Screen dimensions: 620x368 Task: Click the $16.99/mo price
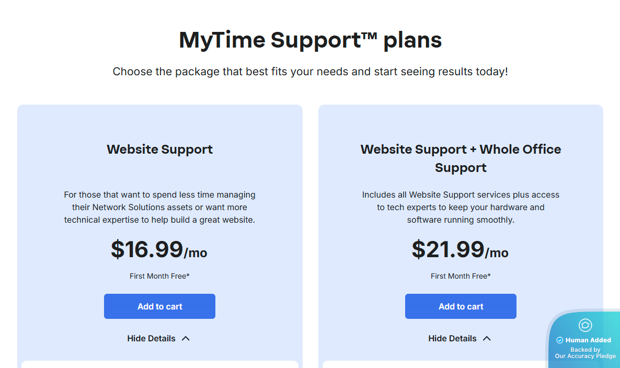tap(159, 250)
